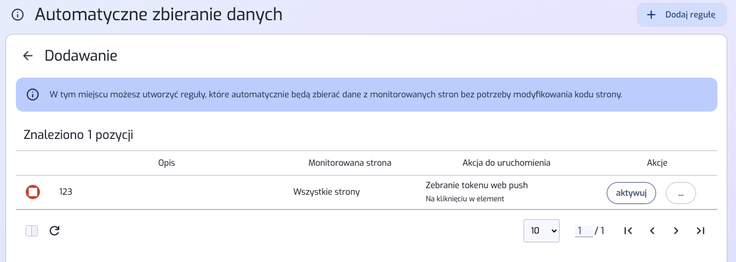Click the red stopped status icon for rule 123
Viewport: 736px width, 262px height.
pos(33,192)
